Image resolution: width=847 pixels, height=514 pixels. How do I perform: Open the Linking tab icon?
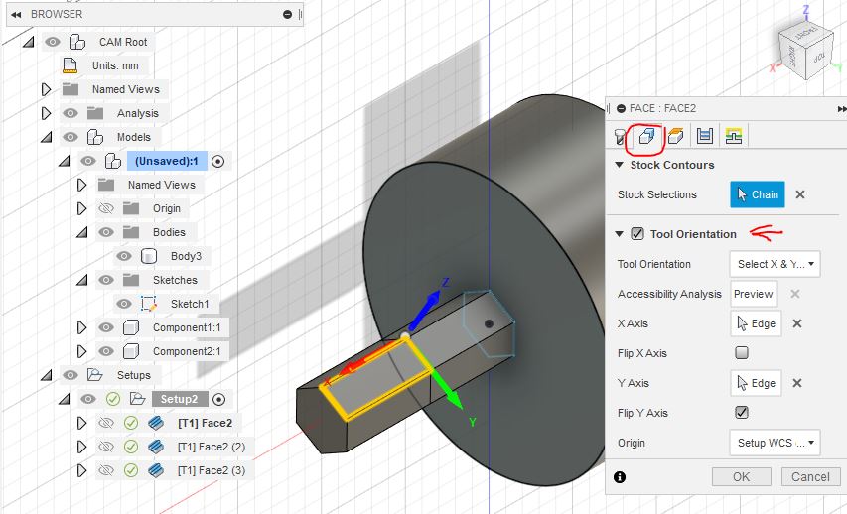tap(734, 136)
